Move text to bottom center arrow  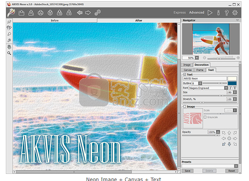pos(229,144)
